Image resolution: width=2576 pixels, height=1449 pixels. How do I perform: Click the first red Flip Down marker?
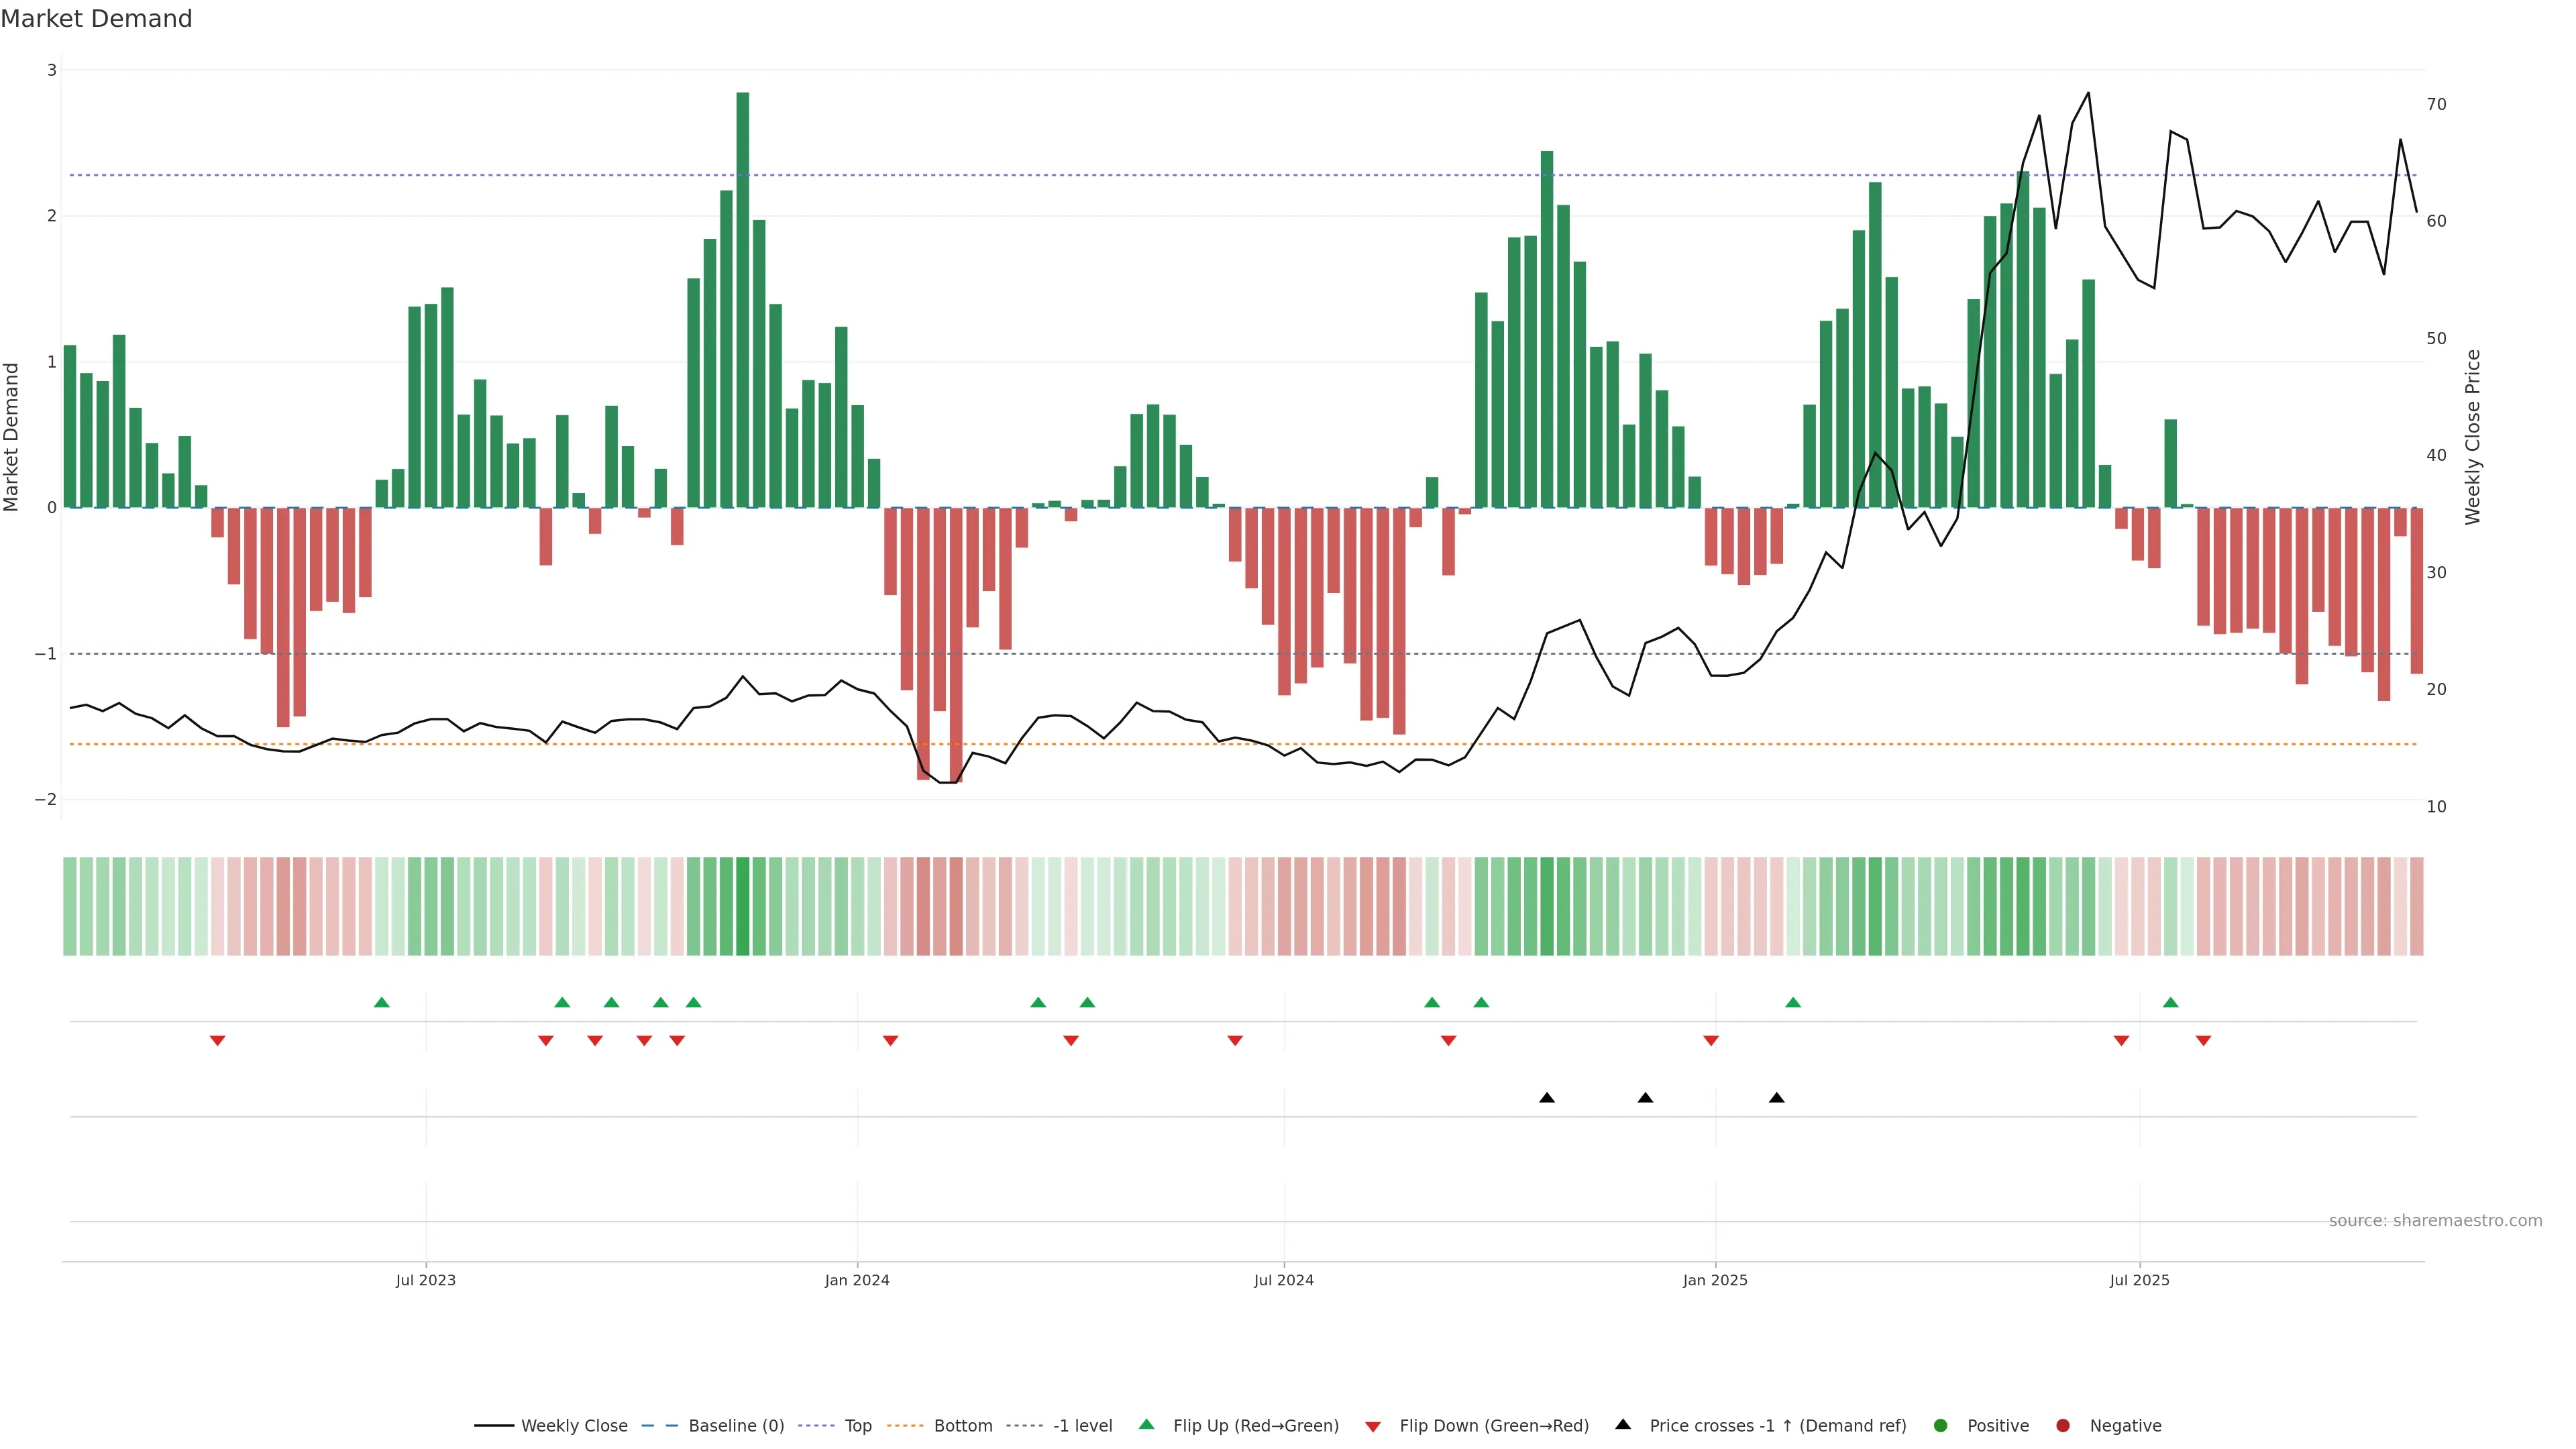tap(217, 1041)
